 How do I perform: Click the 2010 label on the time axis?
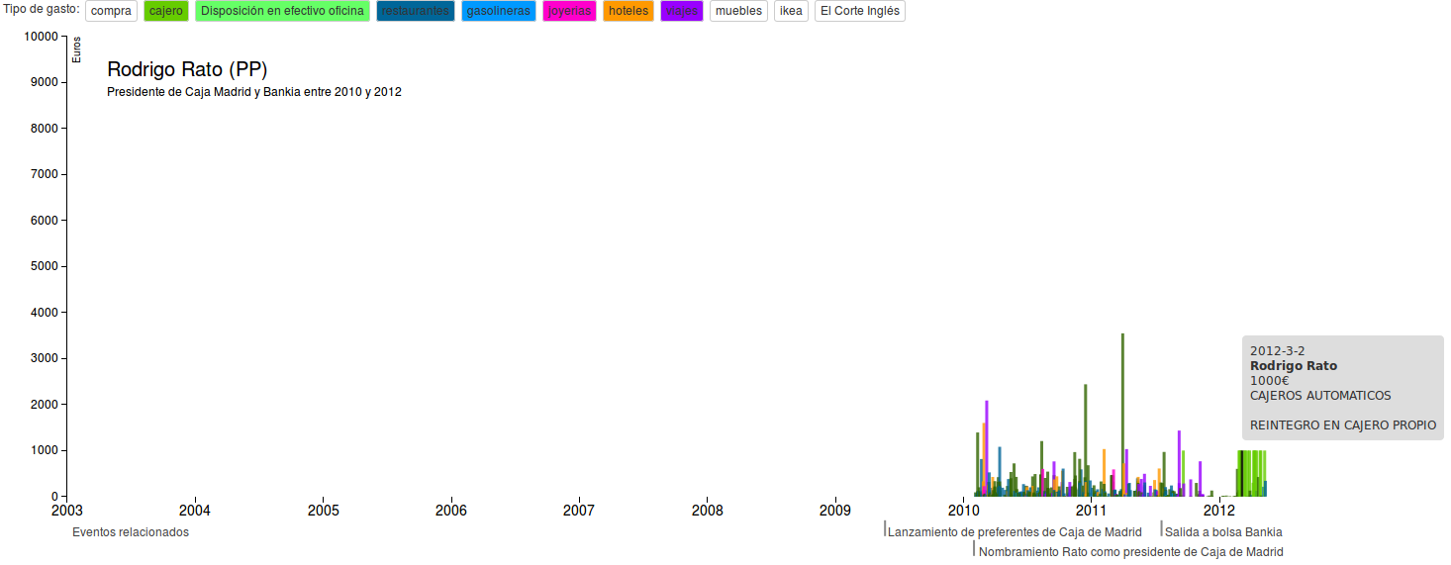pyautogui.click(x=963, y=511)
